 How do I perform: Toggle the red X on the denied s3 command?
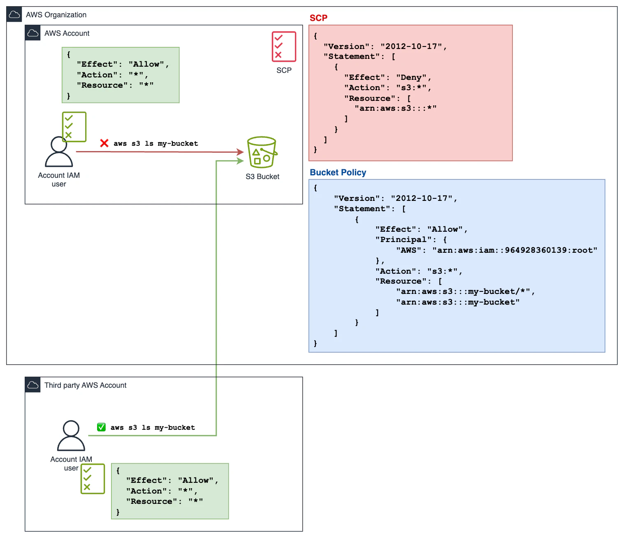[104, 143]
